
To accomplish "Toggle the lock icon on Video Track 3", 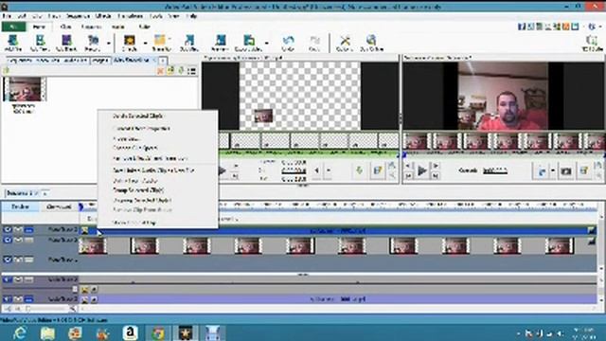I will pos(18,229).
